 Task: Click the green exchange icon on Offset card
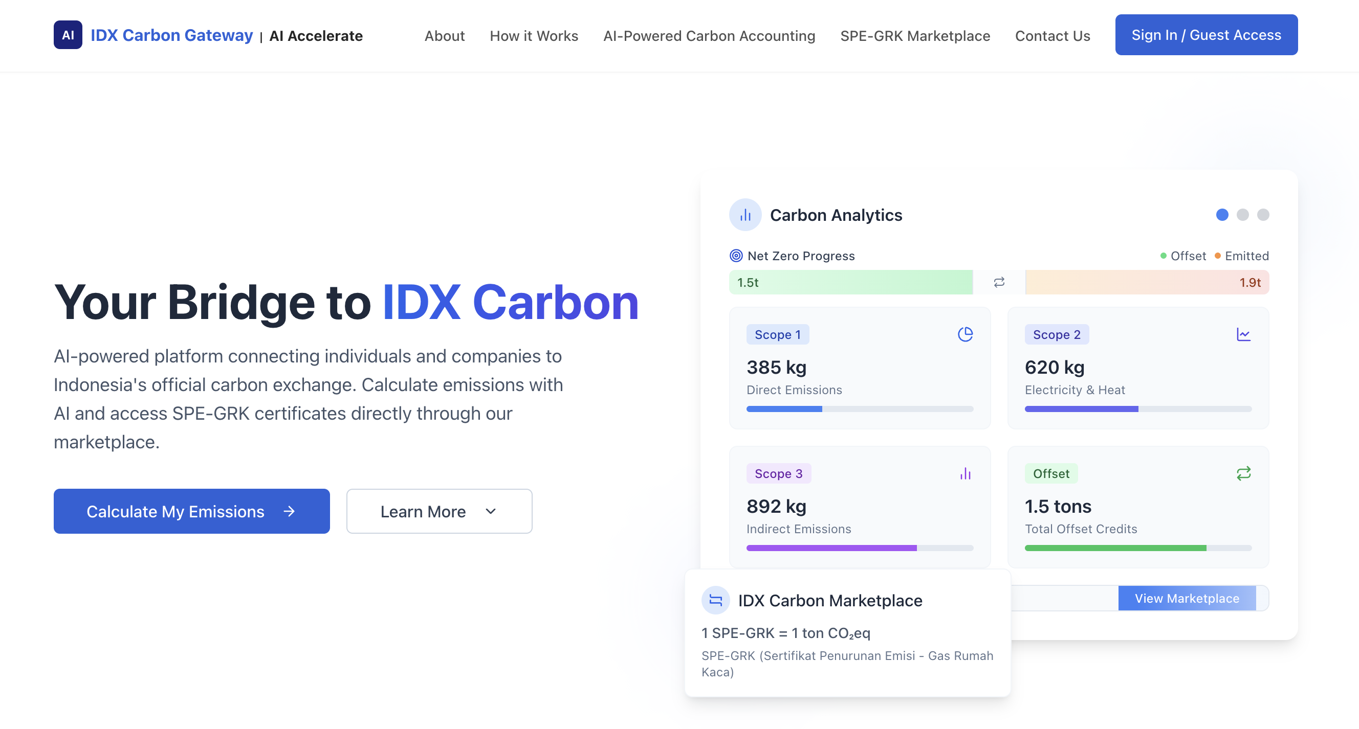coord(1244,473)
